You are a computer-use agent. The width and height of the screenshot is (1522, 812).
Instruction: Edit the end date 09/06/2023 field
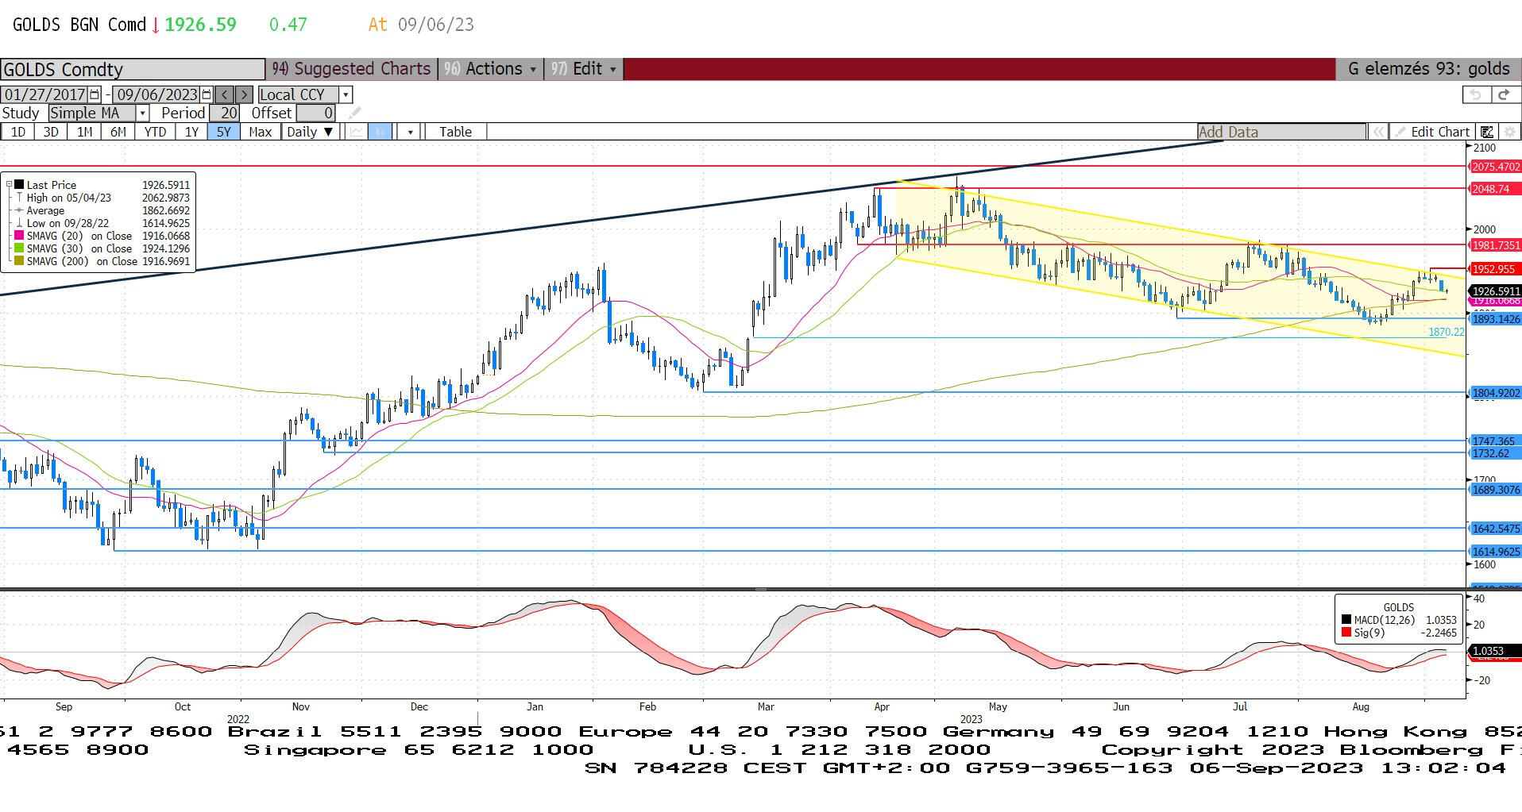pos(156,94)
